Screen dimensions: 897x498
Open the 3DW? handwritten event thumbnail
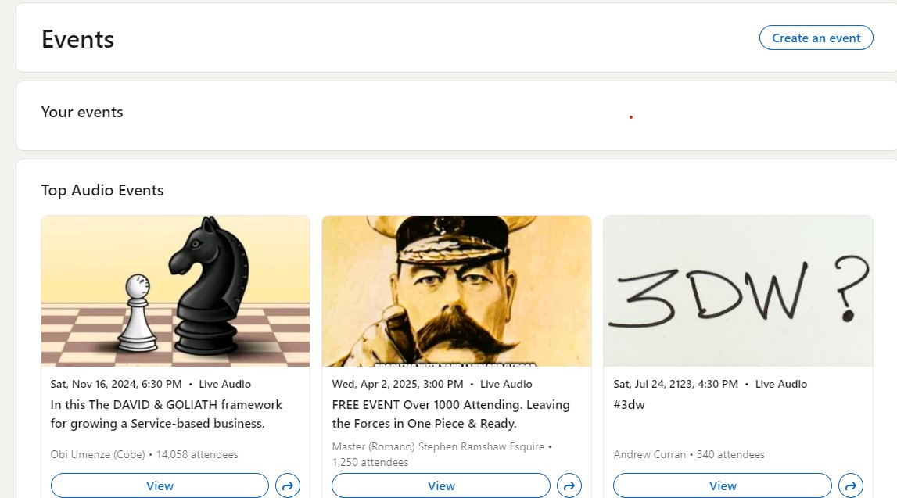[738, 291]
